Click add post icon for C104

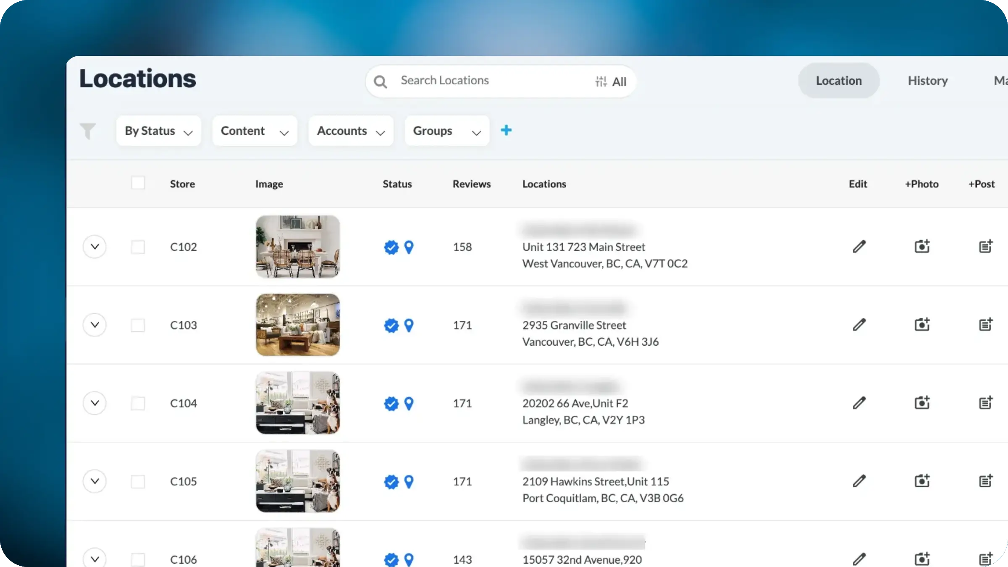tap(985, 403)
